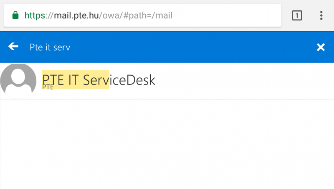Select the PTE IT ServiceDesk search result
Image resolution: width=334 pixels, height=189 pixels.
point(167,81)
